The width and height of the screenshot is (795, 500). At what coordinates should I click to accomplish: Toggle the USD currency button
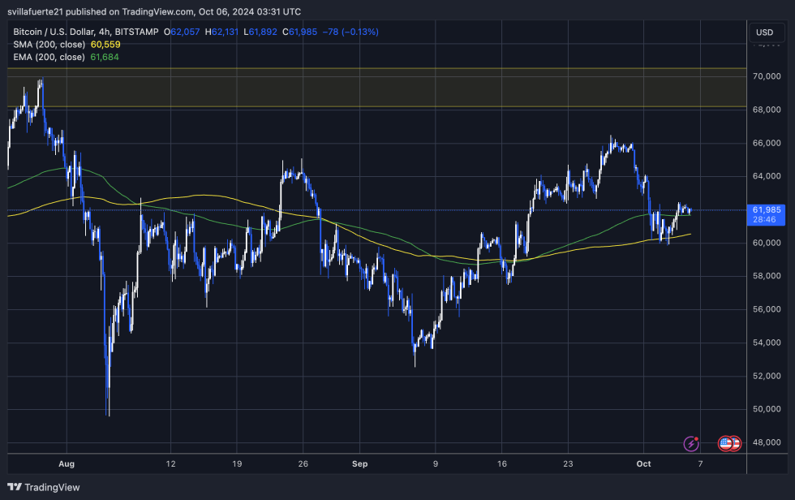pos(767,32)
